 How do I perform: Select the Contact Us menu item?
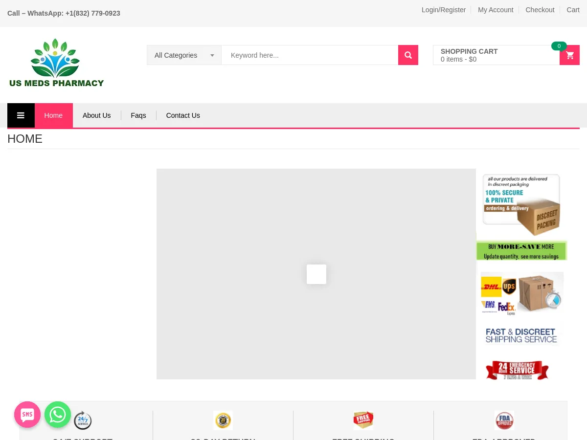(182, 115)
